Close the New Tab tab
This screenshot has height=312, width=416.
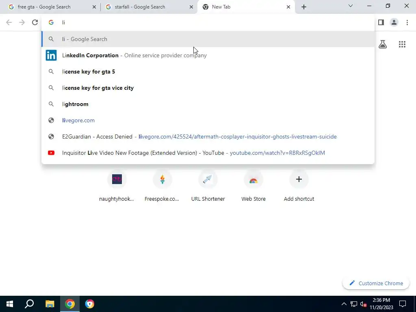coord(288,7)
